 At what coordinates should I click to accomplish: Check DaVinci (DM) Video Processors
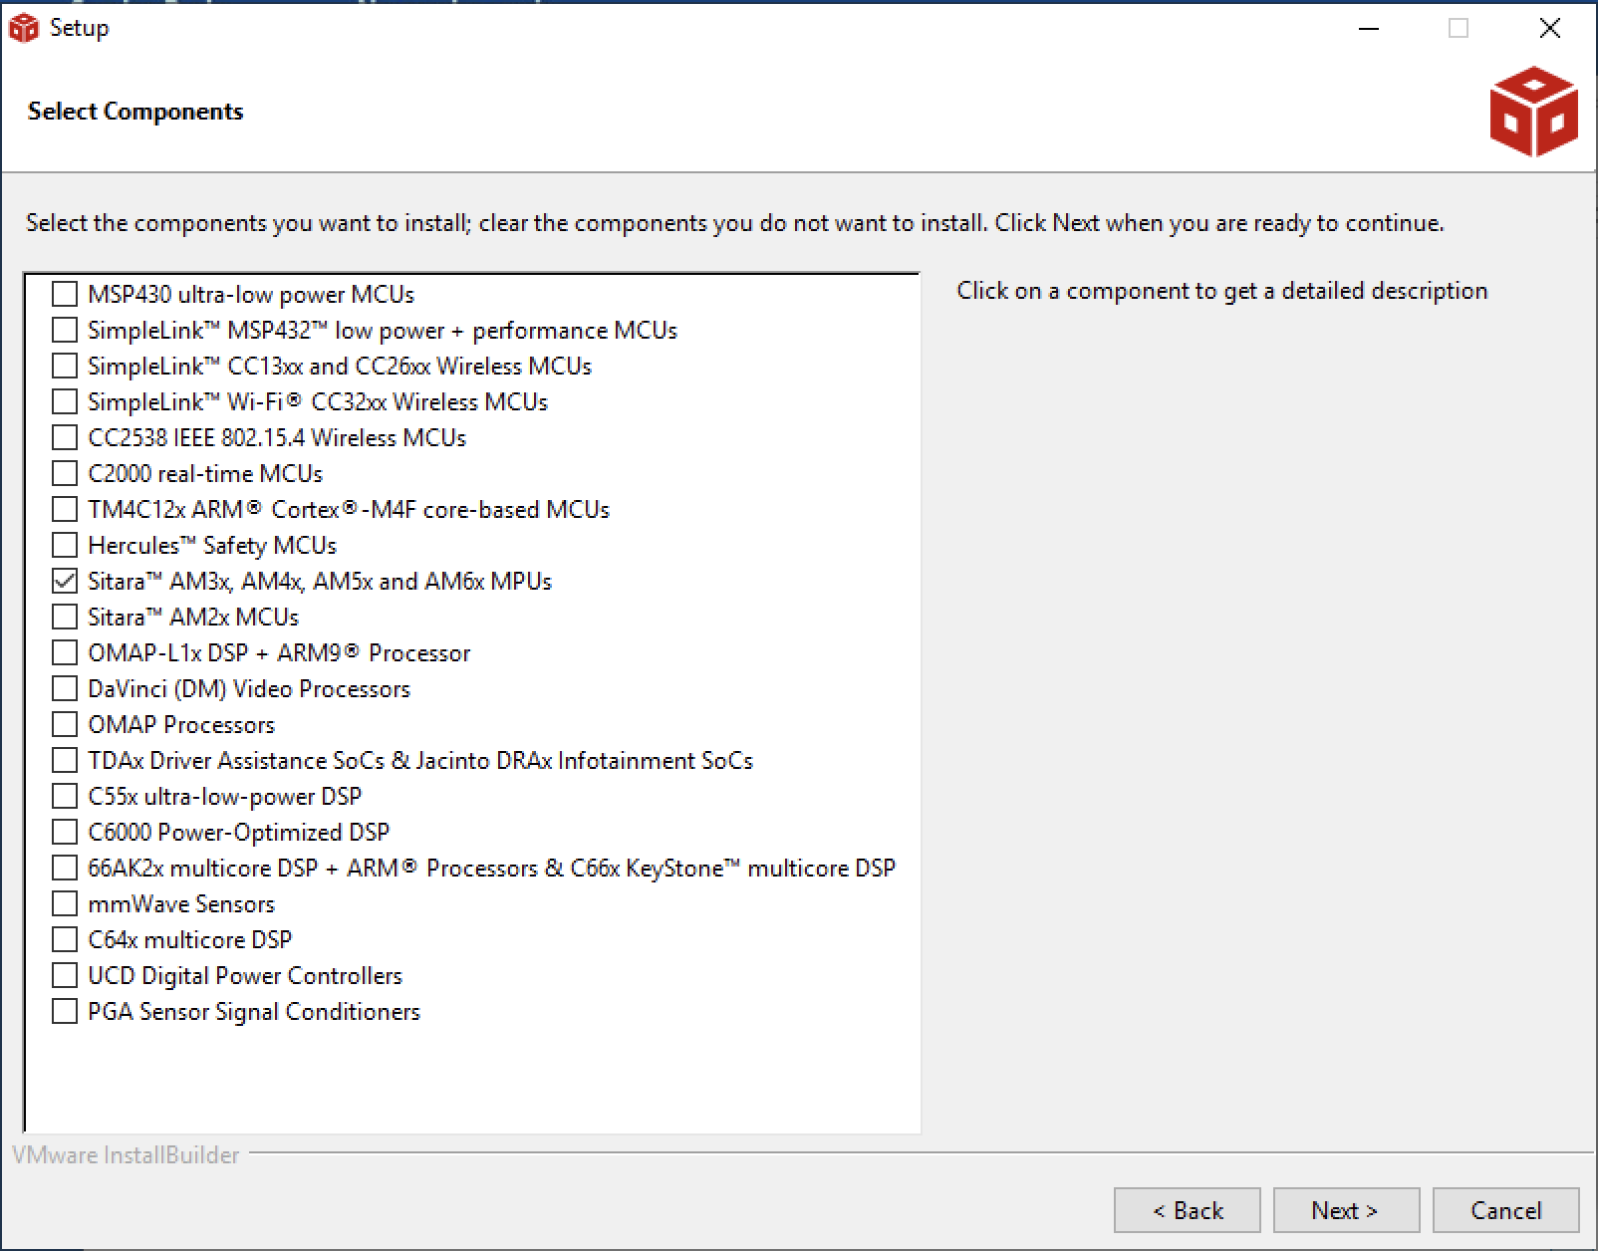(63, 688)
